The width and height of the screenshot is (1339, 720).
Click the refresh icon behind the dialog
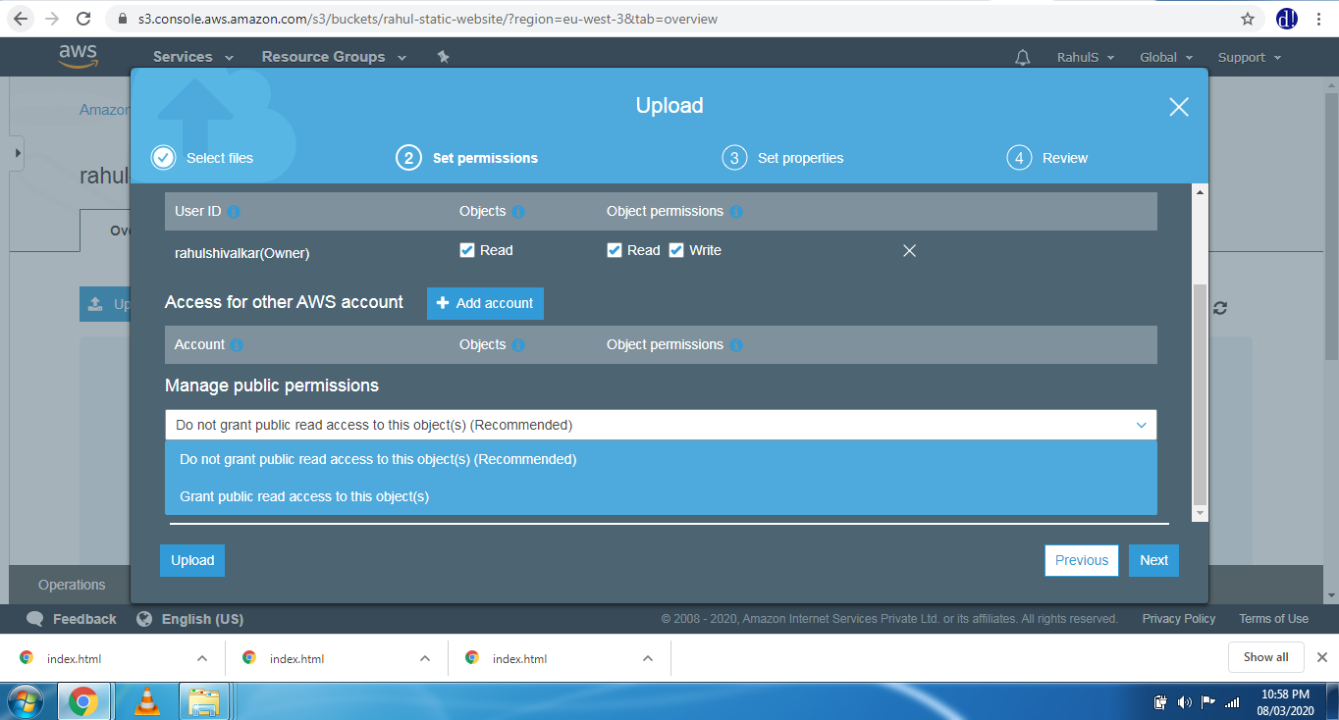point(1219,307)
